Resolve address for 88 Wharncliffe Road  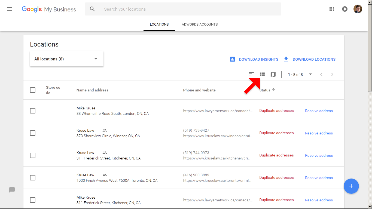tap(319, 111)
